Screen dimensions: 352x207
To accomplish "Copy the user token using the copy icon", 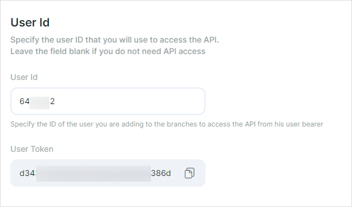I will point(189,173).
